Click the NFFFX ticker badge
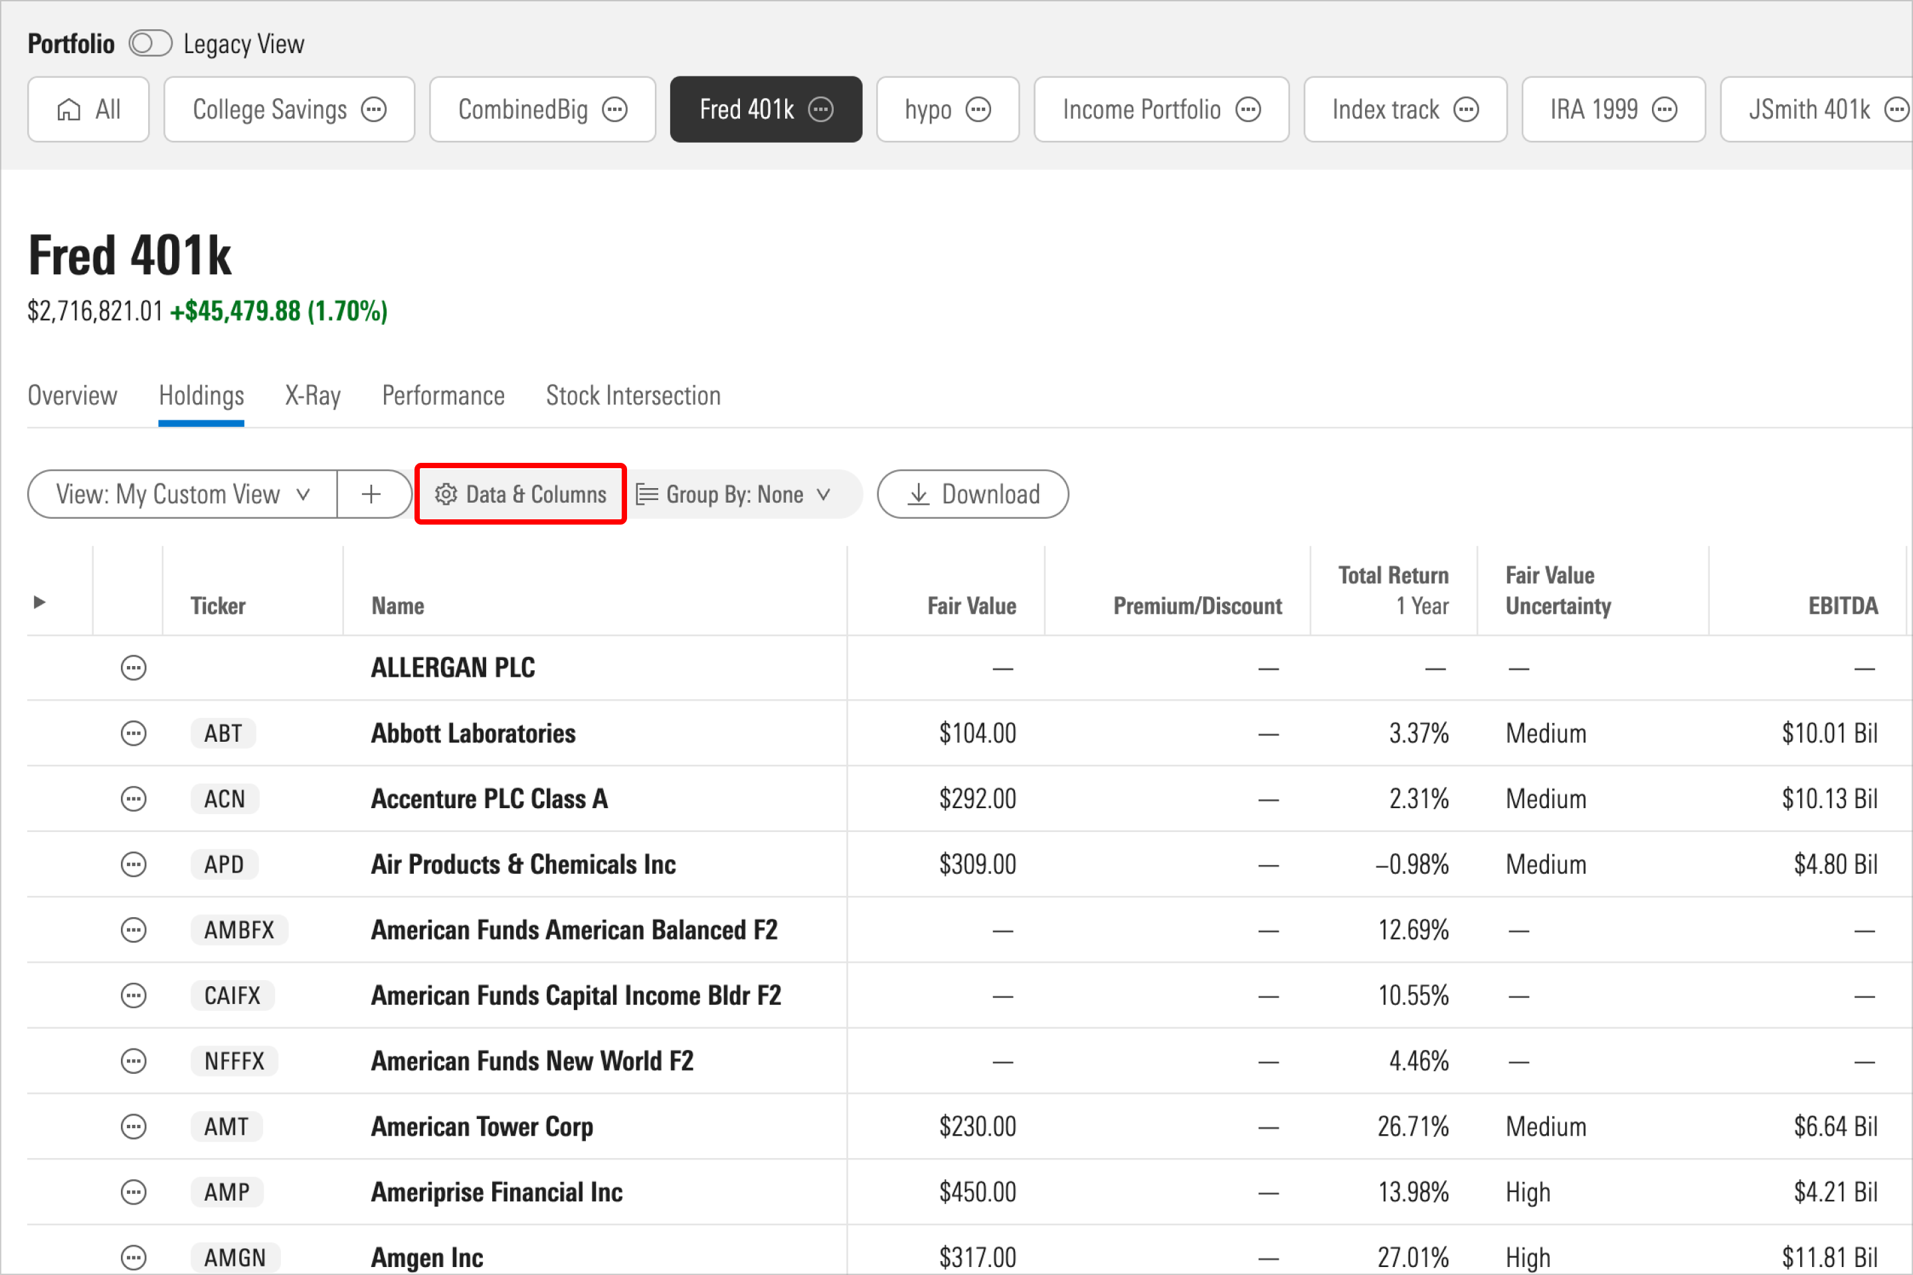The width and height of the screenshot is (1913, 1275). coord(234,1061)
